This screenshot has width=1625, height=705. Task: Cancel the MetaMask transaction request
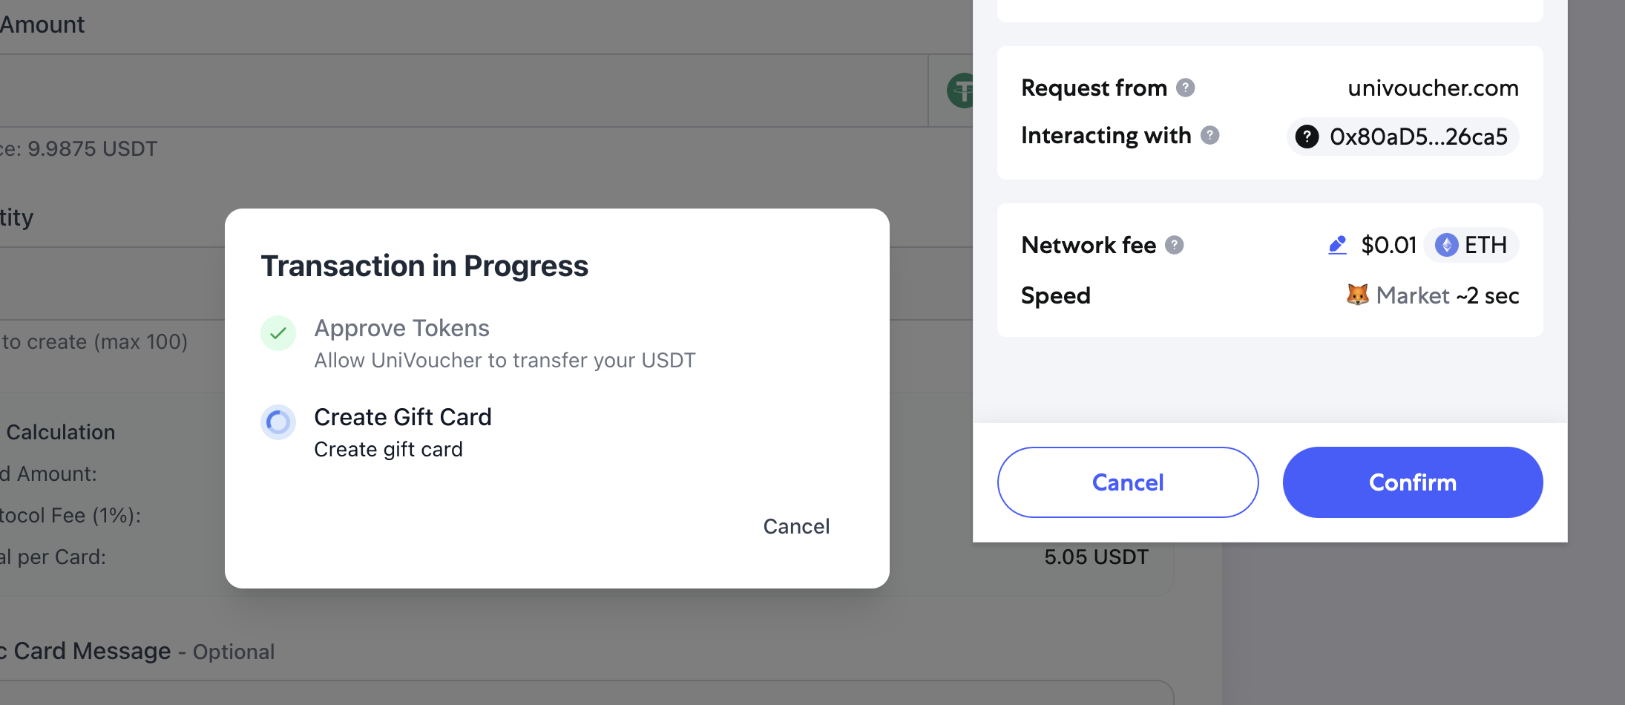point(1128,482)
